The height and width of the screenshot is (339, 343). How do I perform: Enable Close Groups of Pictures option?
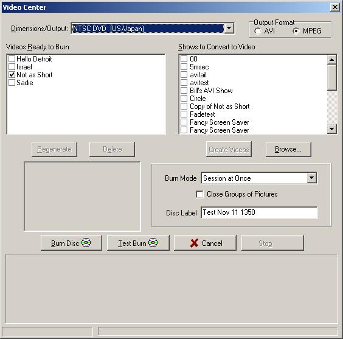click(199, 194)
